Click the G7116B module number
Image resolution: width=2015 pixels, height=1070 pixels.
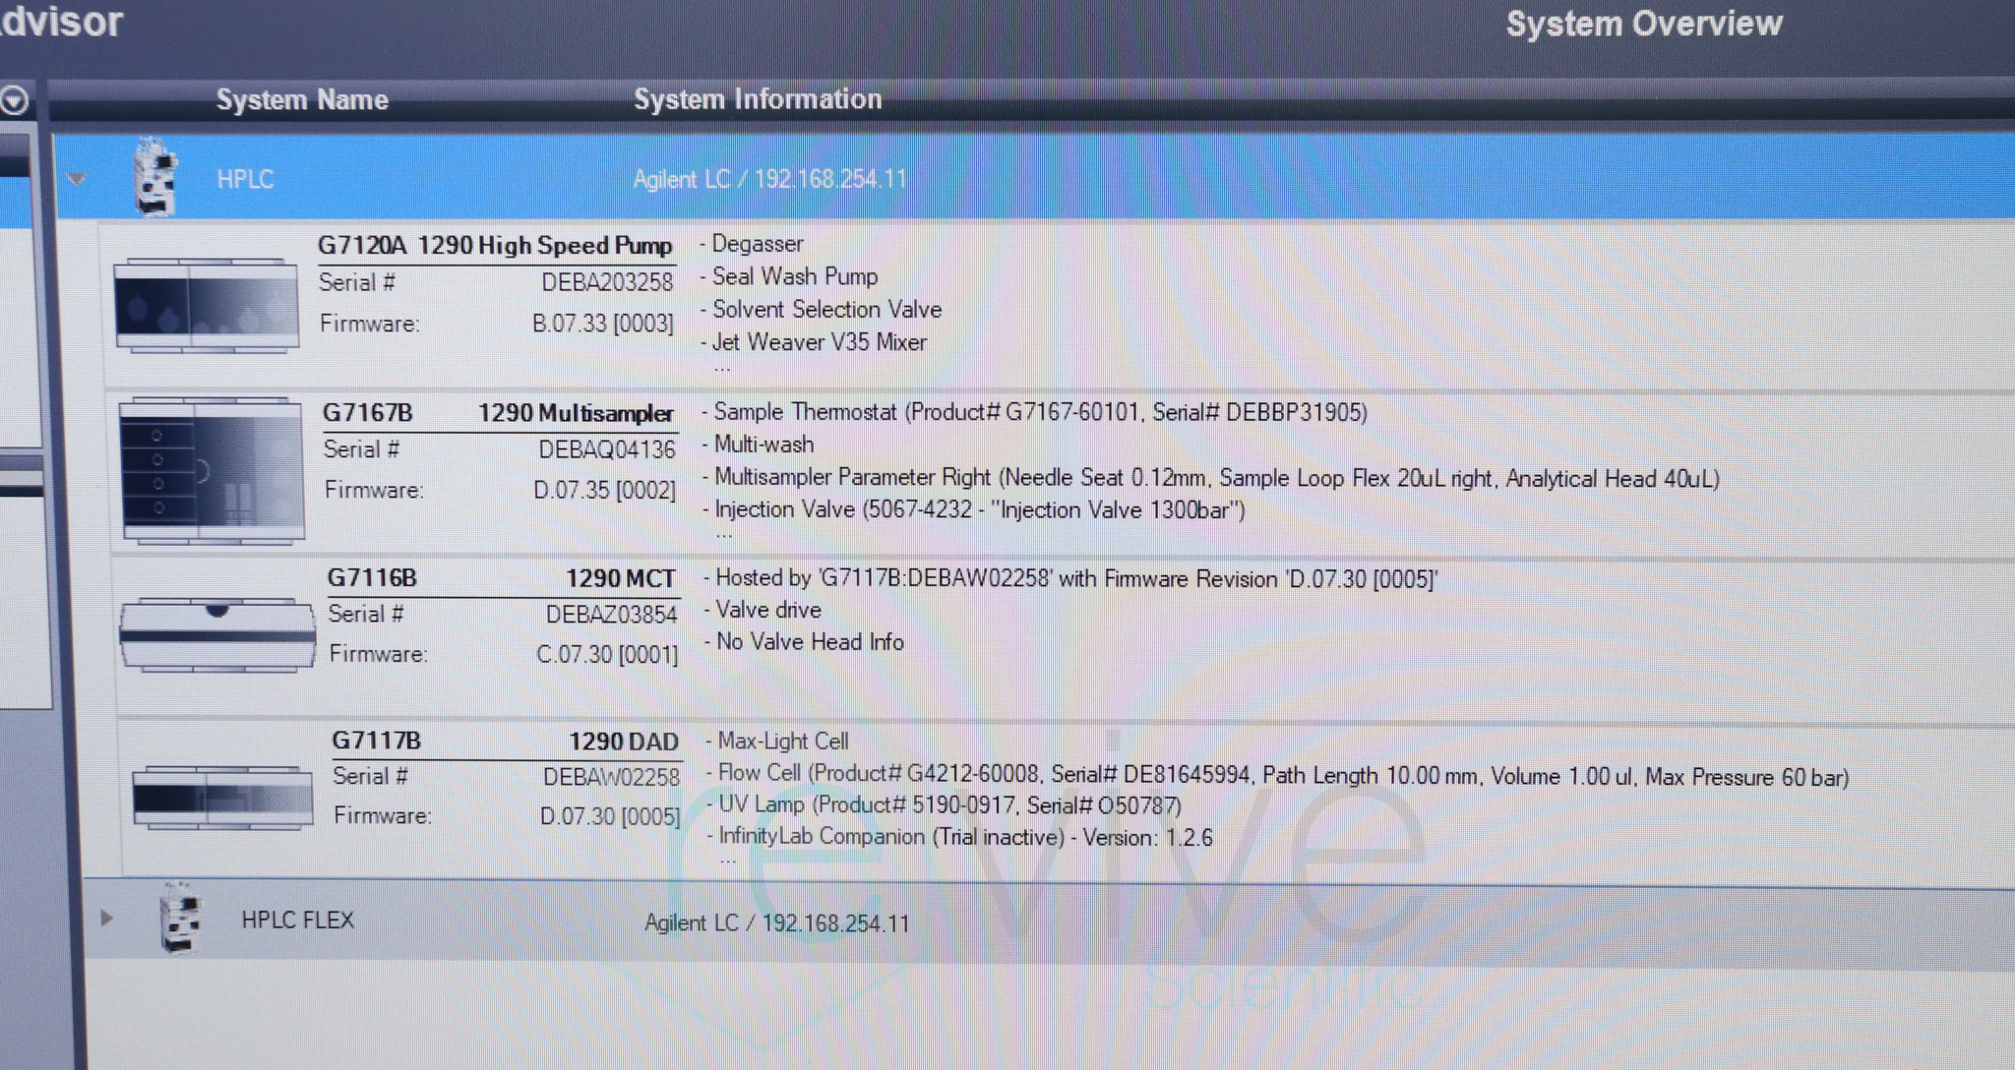point(372,577)
